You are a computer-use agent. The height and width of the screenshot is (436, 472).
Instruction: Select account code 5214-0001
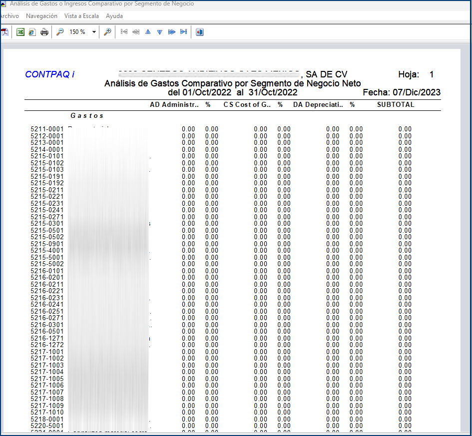(x=47, y=149)
